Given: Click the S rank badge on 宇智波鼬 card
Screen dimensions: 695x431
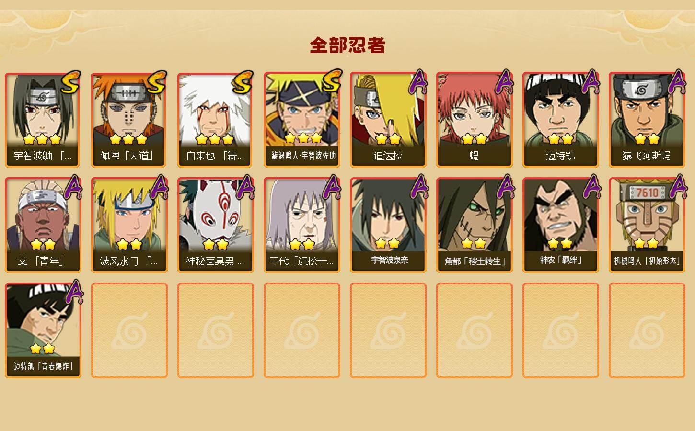Looking at the screenshot, I should click(x=70, y=83).
